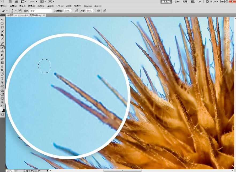Launch Mini Bridge from the application bar
This screenshot has width=236, height=172.
16,2
